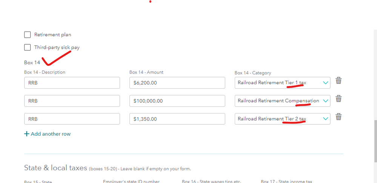Image resolution: width=377 pixels, height=183 pixels.
Task: Click the State & local taxes heading
Action: [x=55, y=168]
